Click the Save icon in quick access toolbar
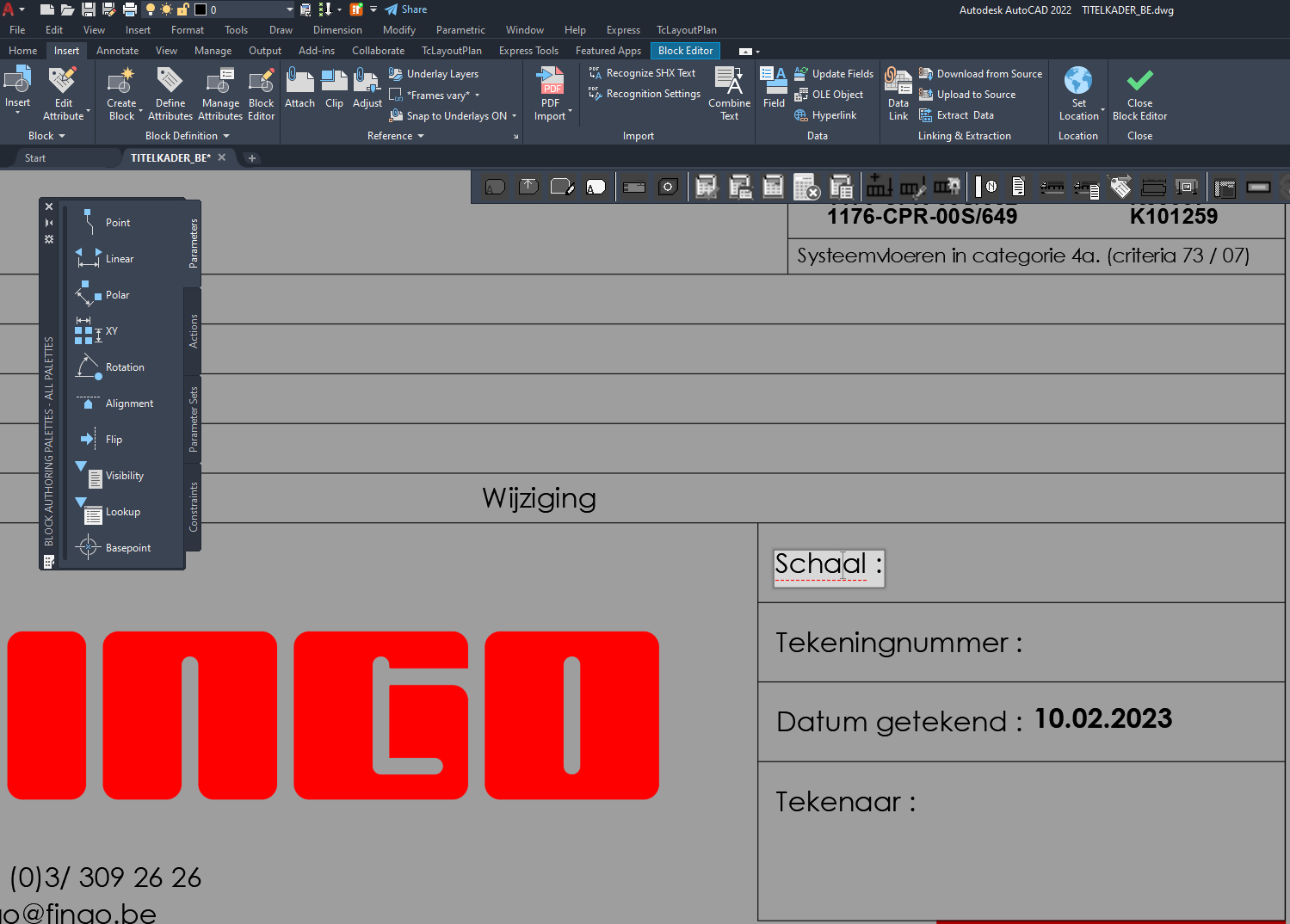The width and height of the screenshot is (1290, 924). [89, 9]
